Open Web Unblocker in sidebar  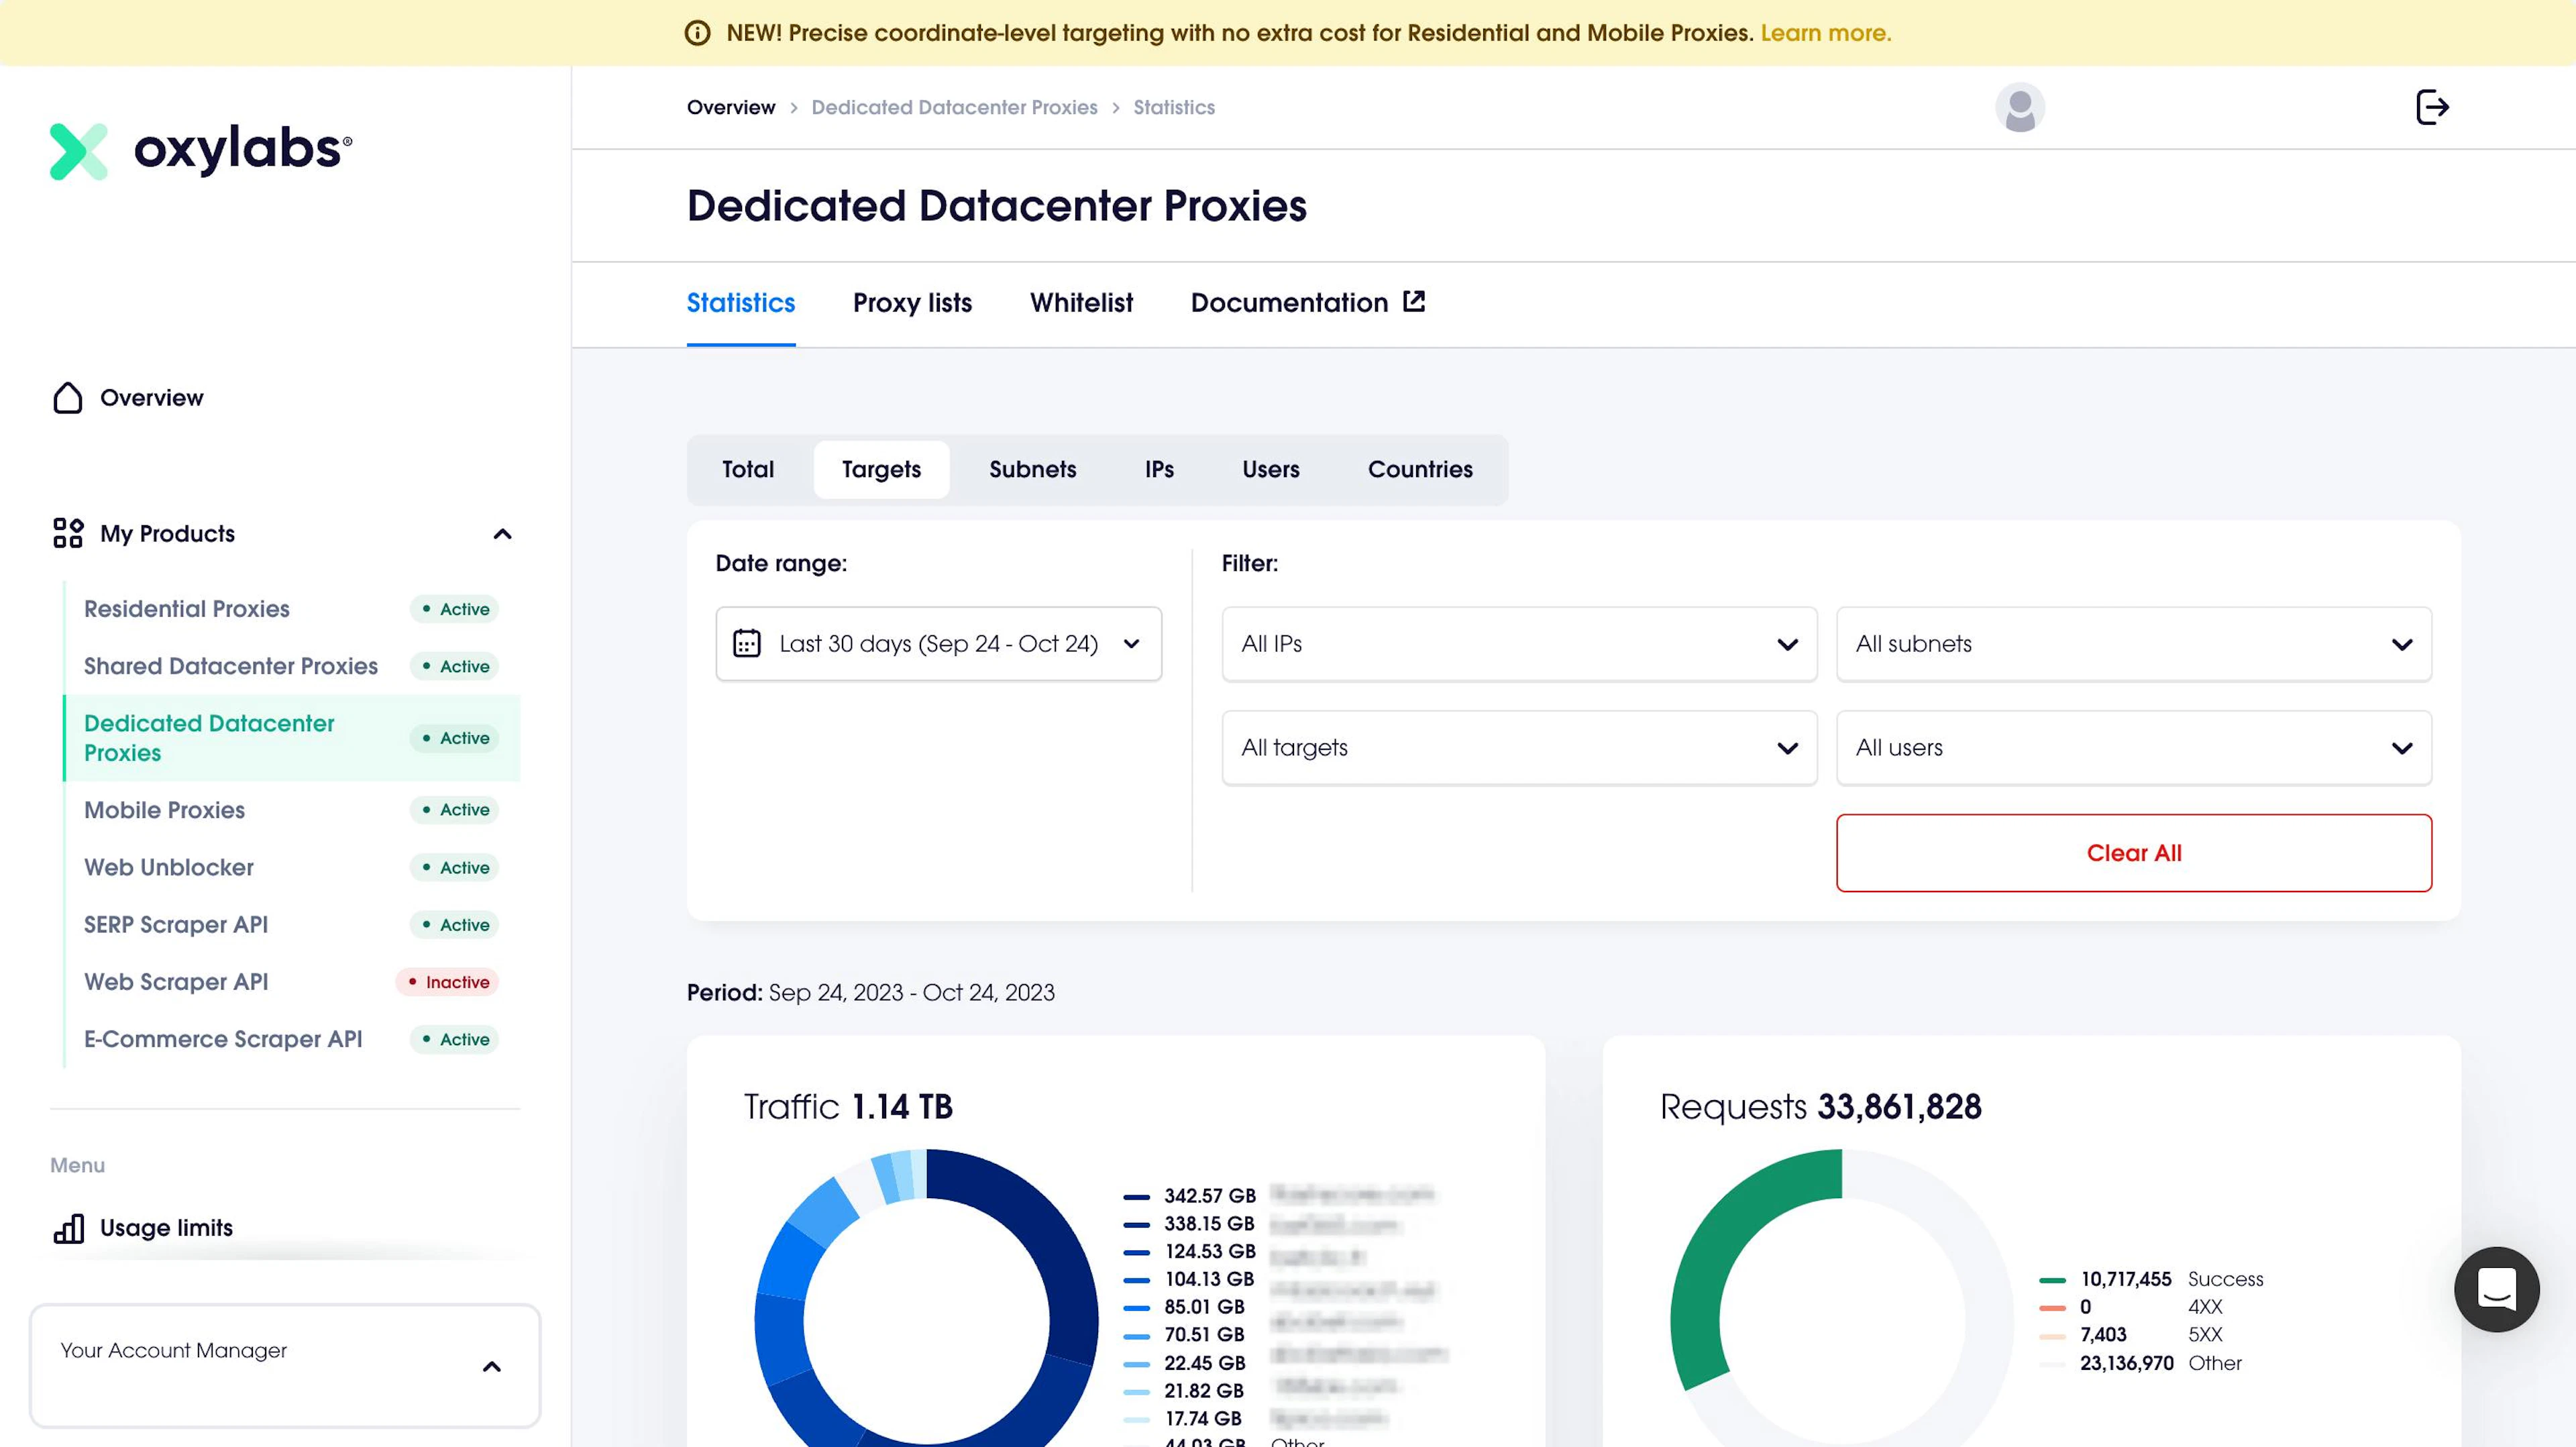(x=169, y=867)
